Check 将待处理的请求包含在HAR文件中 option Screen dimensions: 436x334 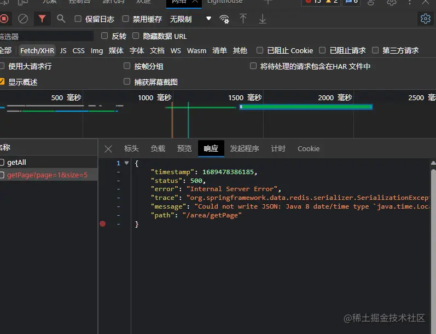(253, 66)
